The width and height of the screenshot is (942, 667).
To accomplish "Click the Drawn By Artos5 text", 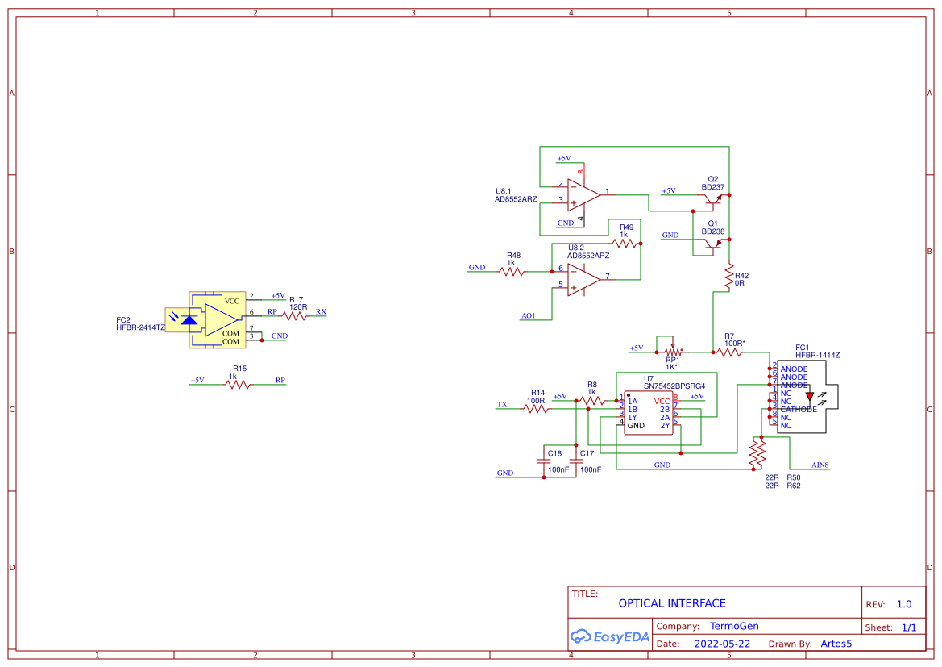I will tap(836, 644).
